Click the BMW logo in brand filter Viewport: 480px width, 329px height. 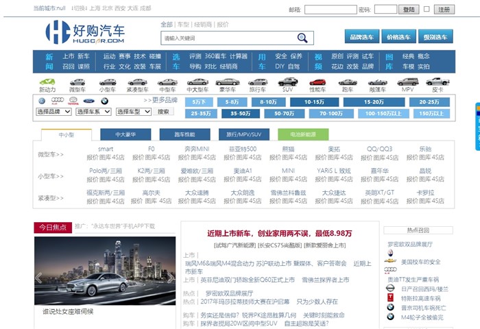[104, 101]
